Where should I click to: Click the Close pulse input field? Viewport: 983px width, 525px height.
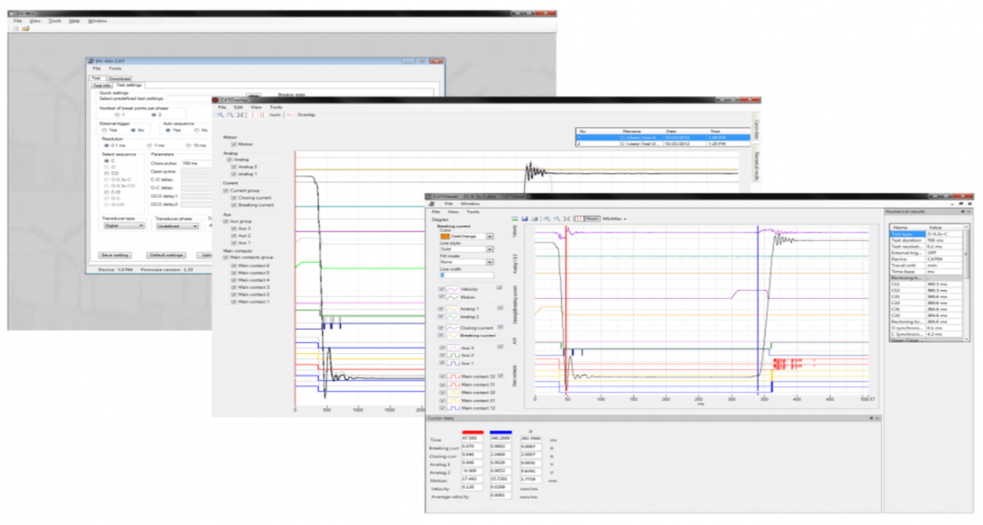pos(197,163)
